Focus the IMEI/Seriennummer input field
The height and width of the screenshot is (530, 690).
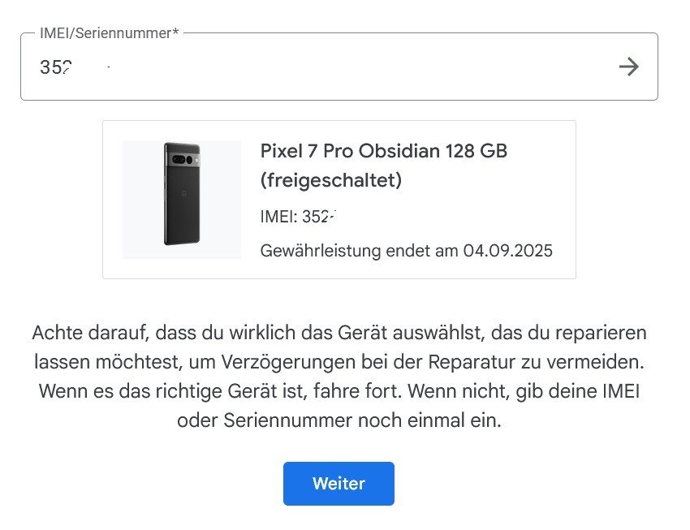point(325,67)
